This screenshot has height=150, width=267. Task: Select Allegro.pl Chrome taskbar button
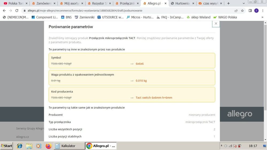[x=101, y=146]
